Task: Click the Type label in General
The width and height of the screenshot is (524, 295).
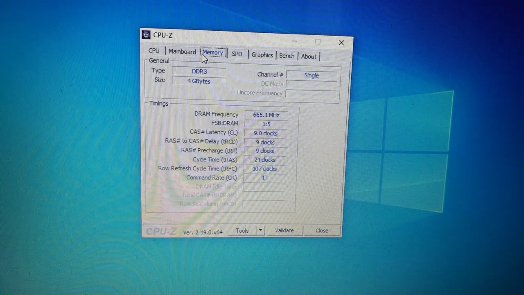Action: (x=158, y=70)
